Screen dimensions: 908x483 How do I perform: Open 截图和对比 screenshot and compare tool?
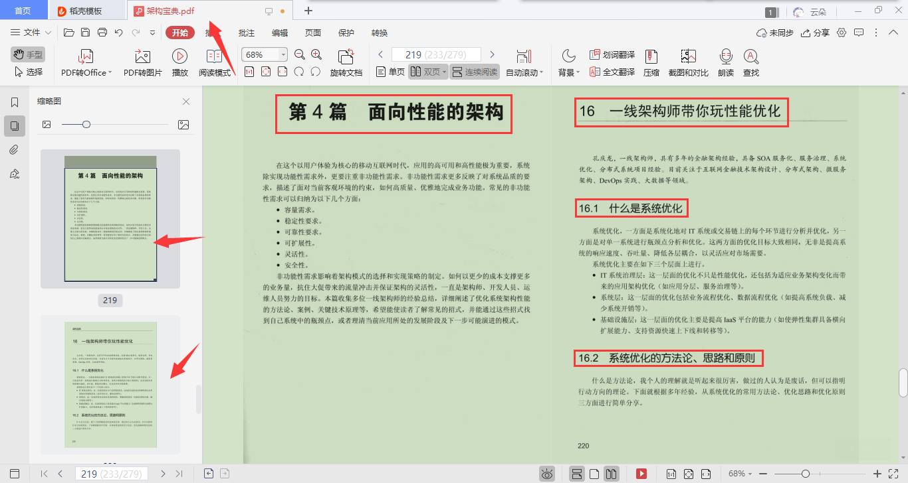coord(688,64)
